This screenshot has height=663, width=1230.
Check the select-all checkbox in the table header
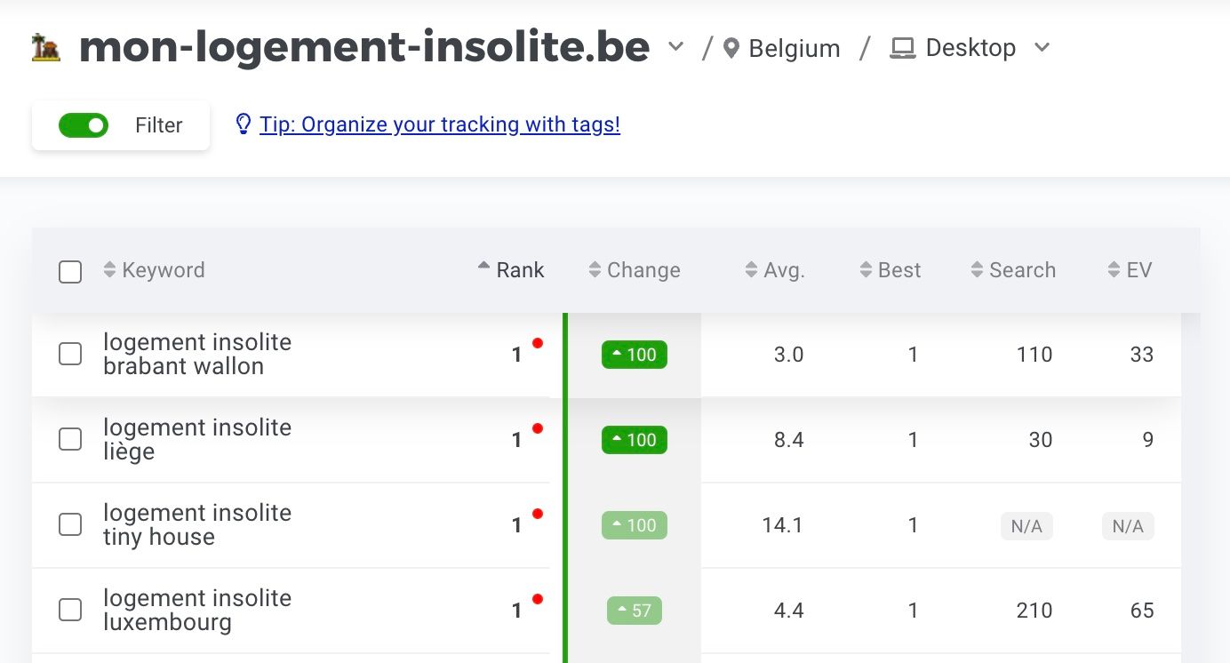coord(70,272)
